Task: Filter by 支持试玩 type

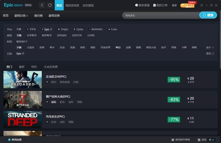Action: point(62,35)
